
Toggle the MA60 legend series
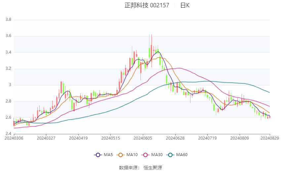pos(177,155)
